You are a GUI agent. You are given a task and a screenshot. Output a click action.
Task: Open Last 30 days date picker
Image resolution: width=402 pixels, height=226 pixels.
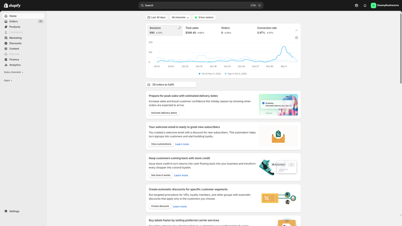(157, 18)
